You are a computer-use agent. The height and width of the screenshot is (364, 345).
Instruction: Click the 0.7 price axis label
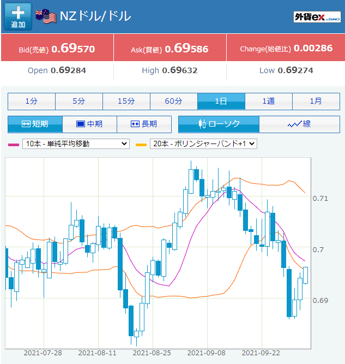(x=318, y=250)
